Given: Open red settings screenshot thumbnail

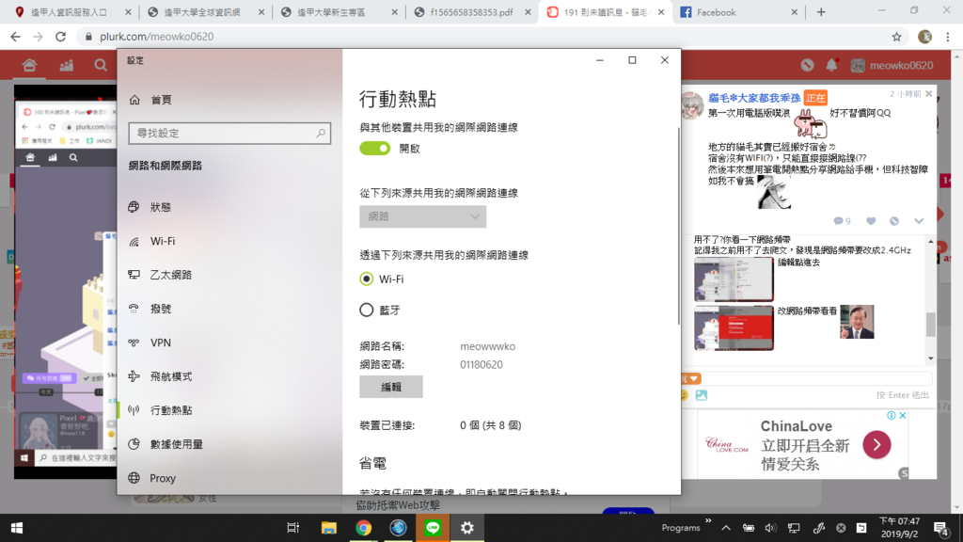Looking at the screenshot, I should 734,327.
